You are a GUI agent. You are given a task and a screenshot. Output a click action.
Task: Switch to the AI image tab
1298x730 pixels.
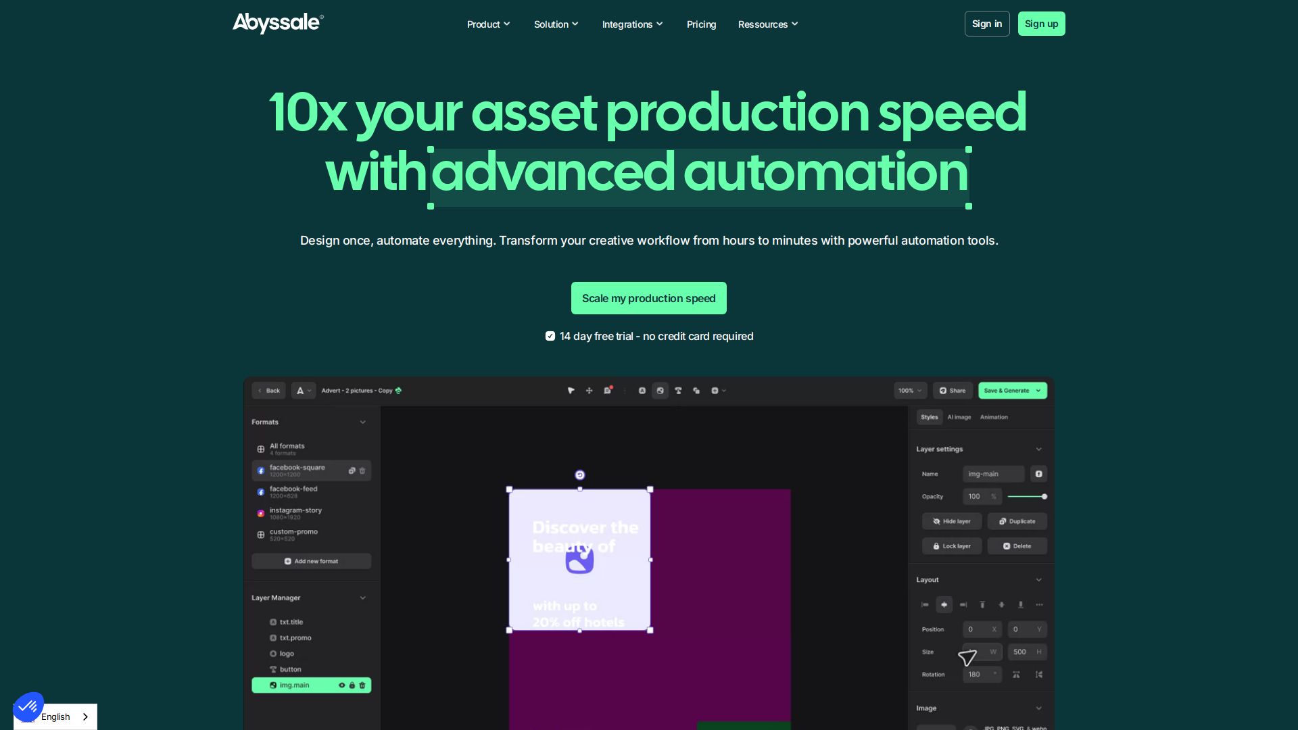click(x=959, y=417)
